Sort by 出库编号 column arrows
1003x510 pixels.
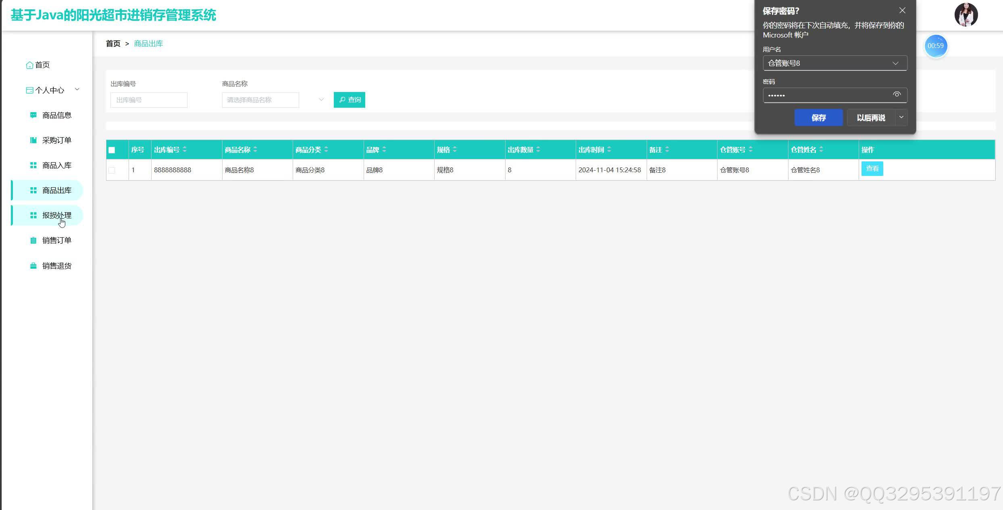tap(185, 150)
